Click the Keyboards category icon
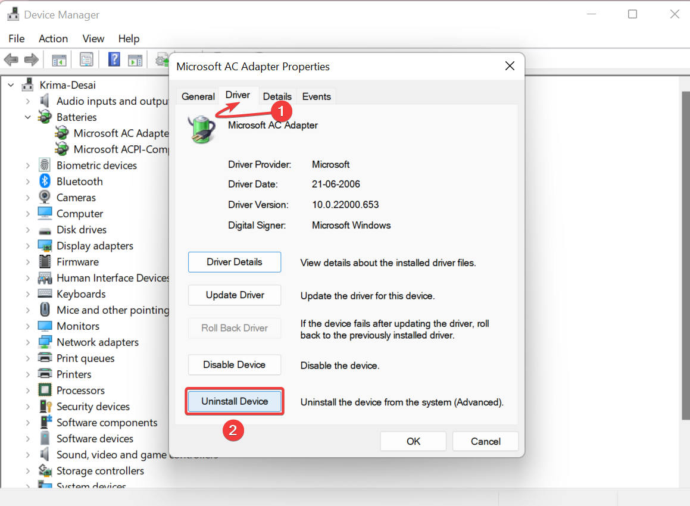Image resolution: width=690 pixels, height=506 pixels. tap(45, 293)
